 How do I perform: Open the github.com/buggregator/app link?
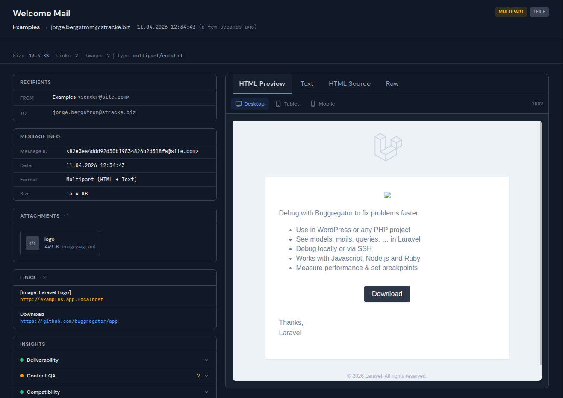[x=68, y=321]
